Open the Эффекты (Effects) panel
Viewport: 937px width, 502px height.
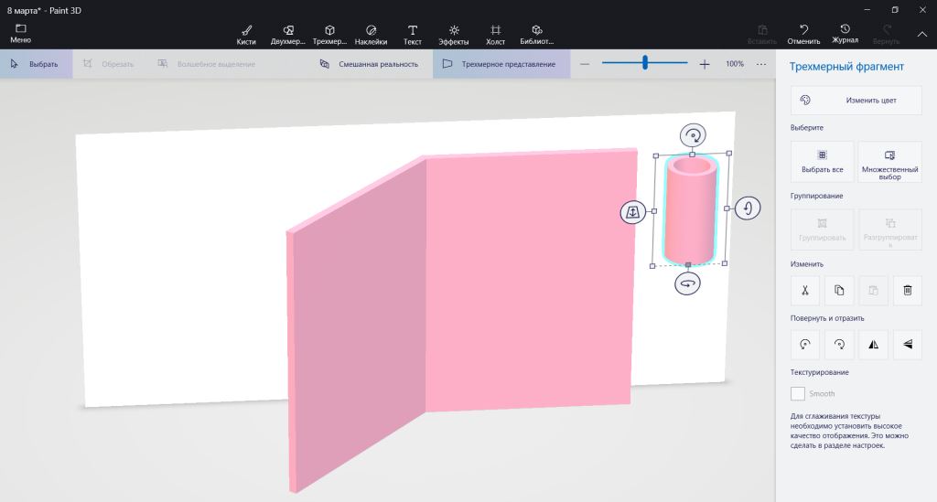(453, 35)
